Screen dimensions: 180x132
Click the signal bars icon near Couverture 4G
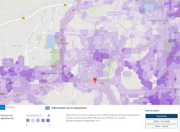(48, 115)
